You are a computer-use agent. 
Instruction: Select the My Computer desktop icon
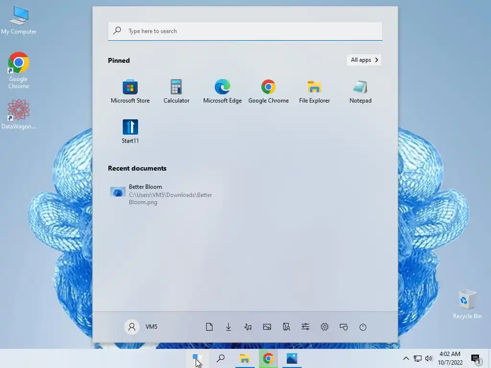[19, 20]
